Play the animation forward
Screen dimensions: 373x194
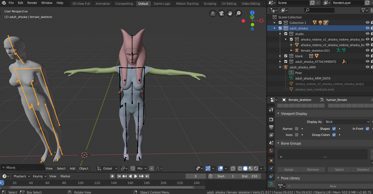click(136, 176)
